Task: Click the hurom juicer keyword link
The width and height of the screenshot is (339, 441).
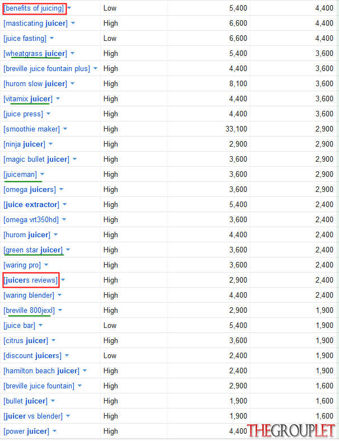Action: pyautogui.click(x=27, y=235)
